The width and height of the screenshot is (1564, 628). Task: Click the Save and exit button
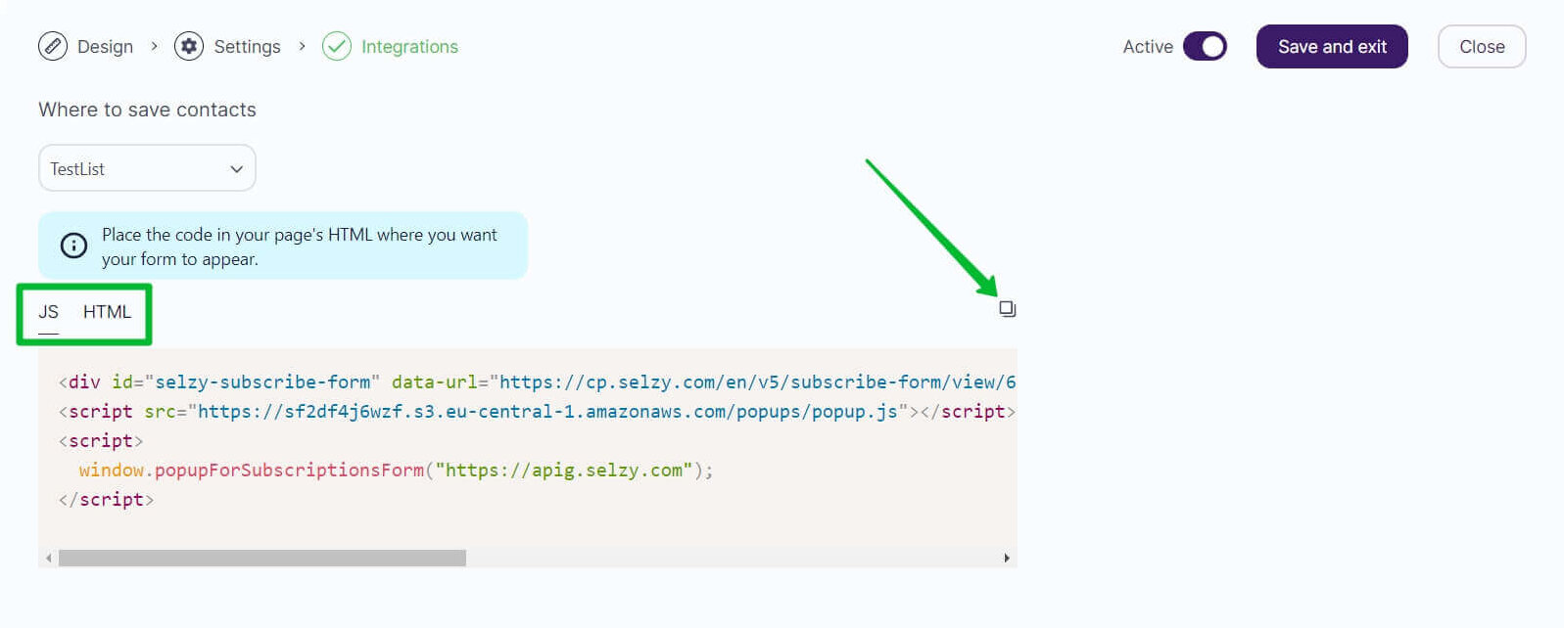tap(1332, 46)
